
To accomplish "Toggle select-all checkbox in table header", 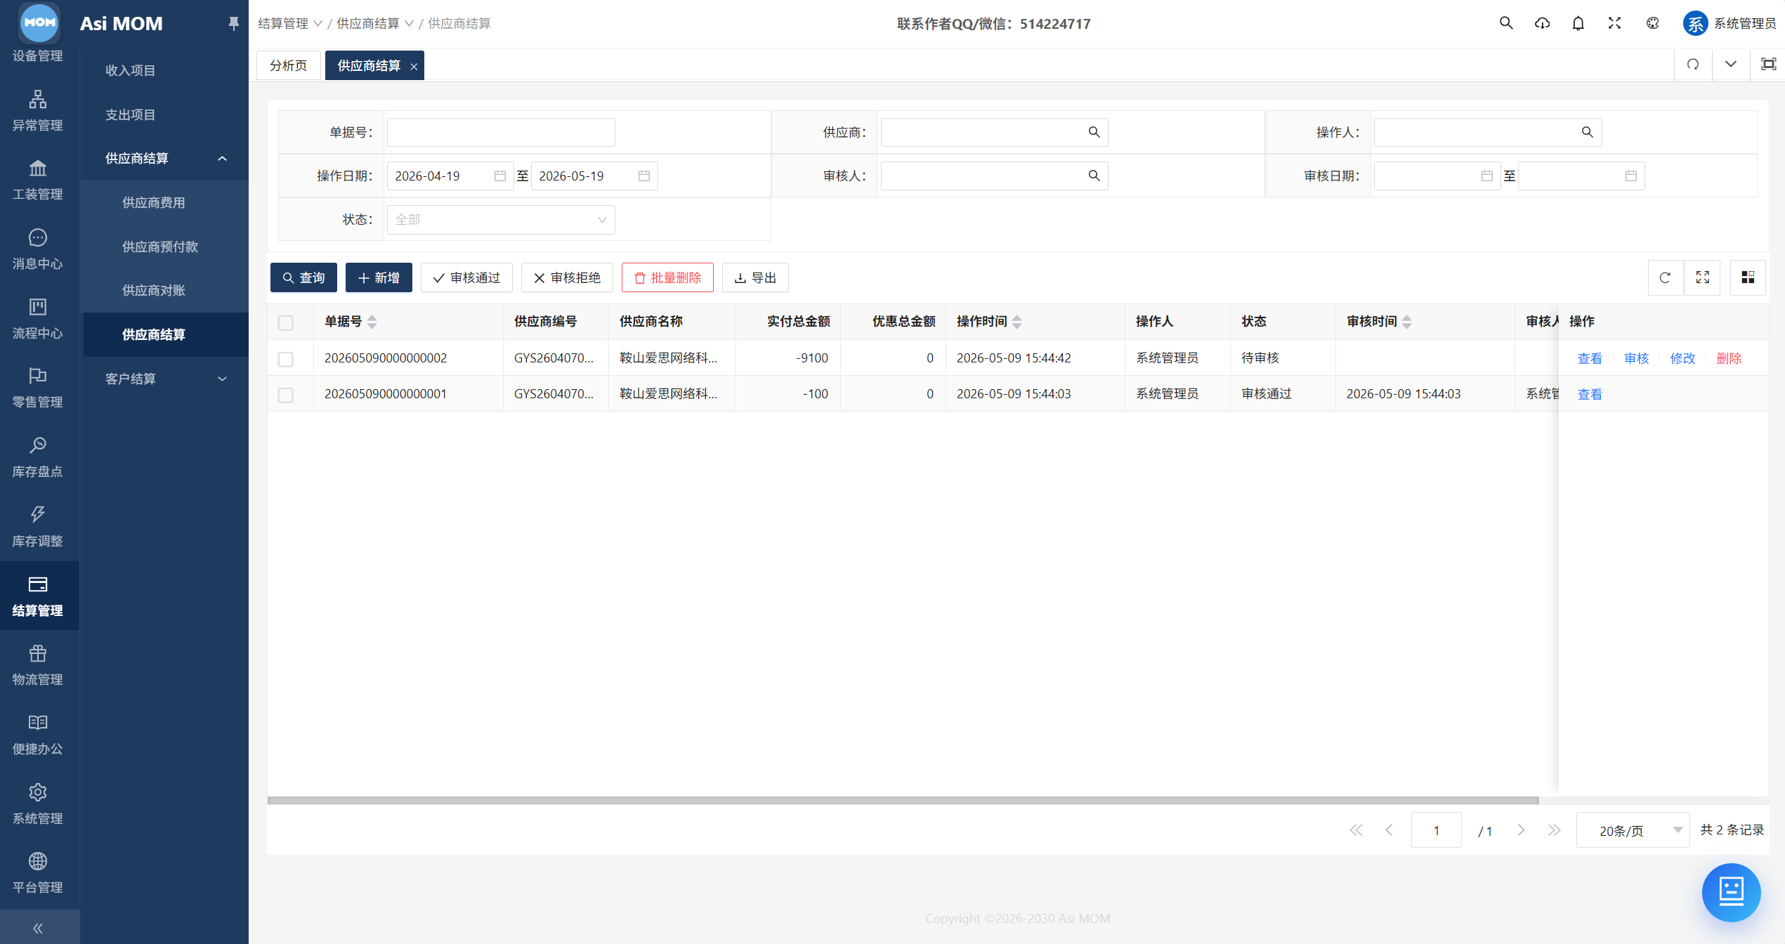I will pos(285,322).
